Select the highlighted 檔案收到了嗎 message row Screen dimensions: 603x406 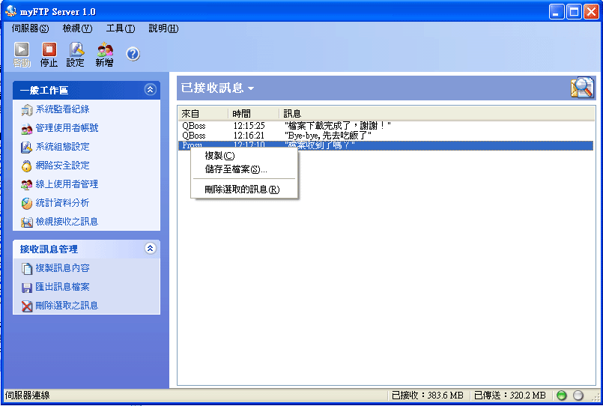(386, 145)
